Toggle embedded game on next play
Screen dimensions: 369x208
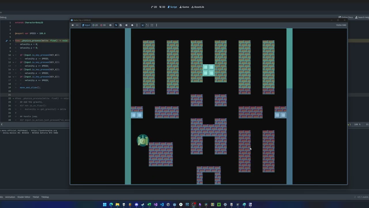[x=142, y=25]
